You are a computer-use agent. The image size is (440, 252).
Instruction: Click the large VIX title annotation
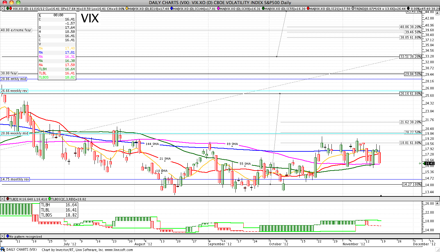[90, 18]
